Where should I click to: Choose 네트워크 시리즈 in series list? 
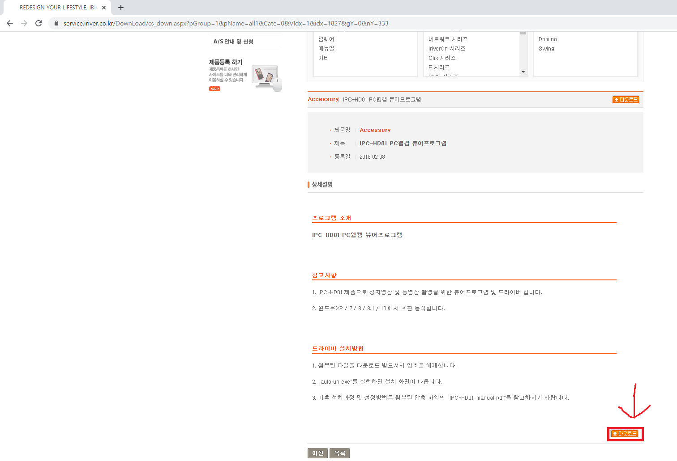pos(448,39)
